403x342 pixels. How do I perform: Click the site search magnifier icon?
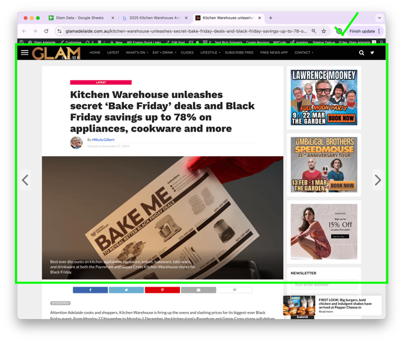[x=361, y=53]
